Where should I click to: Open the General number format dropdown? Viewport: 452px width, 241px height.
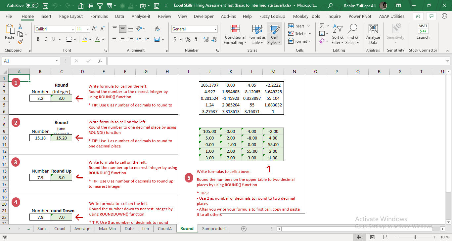click(215, 29)
